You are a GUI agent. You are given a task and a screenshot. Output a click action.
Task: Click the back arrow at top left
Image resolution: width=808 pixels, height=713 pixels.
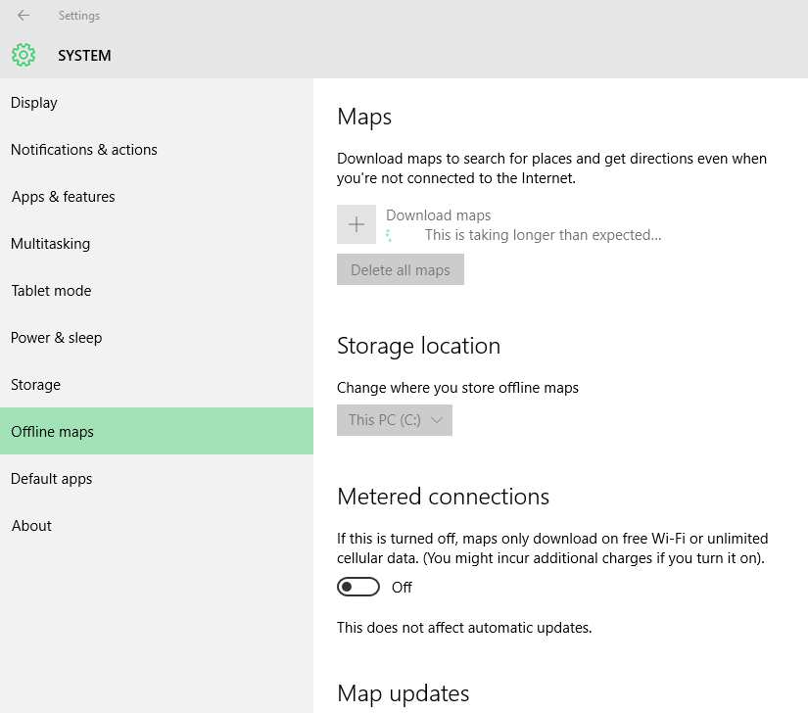[x=22, y=15]
